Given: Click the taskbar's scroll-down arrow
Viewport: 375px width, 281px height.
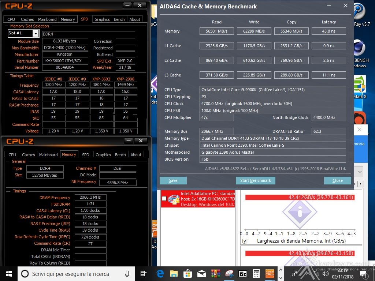Looking at the screenshot, I should pyautogui.click(x=281, y=278).
